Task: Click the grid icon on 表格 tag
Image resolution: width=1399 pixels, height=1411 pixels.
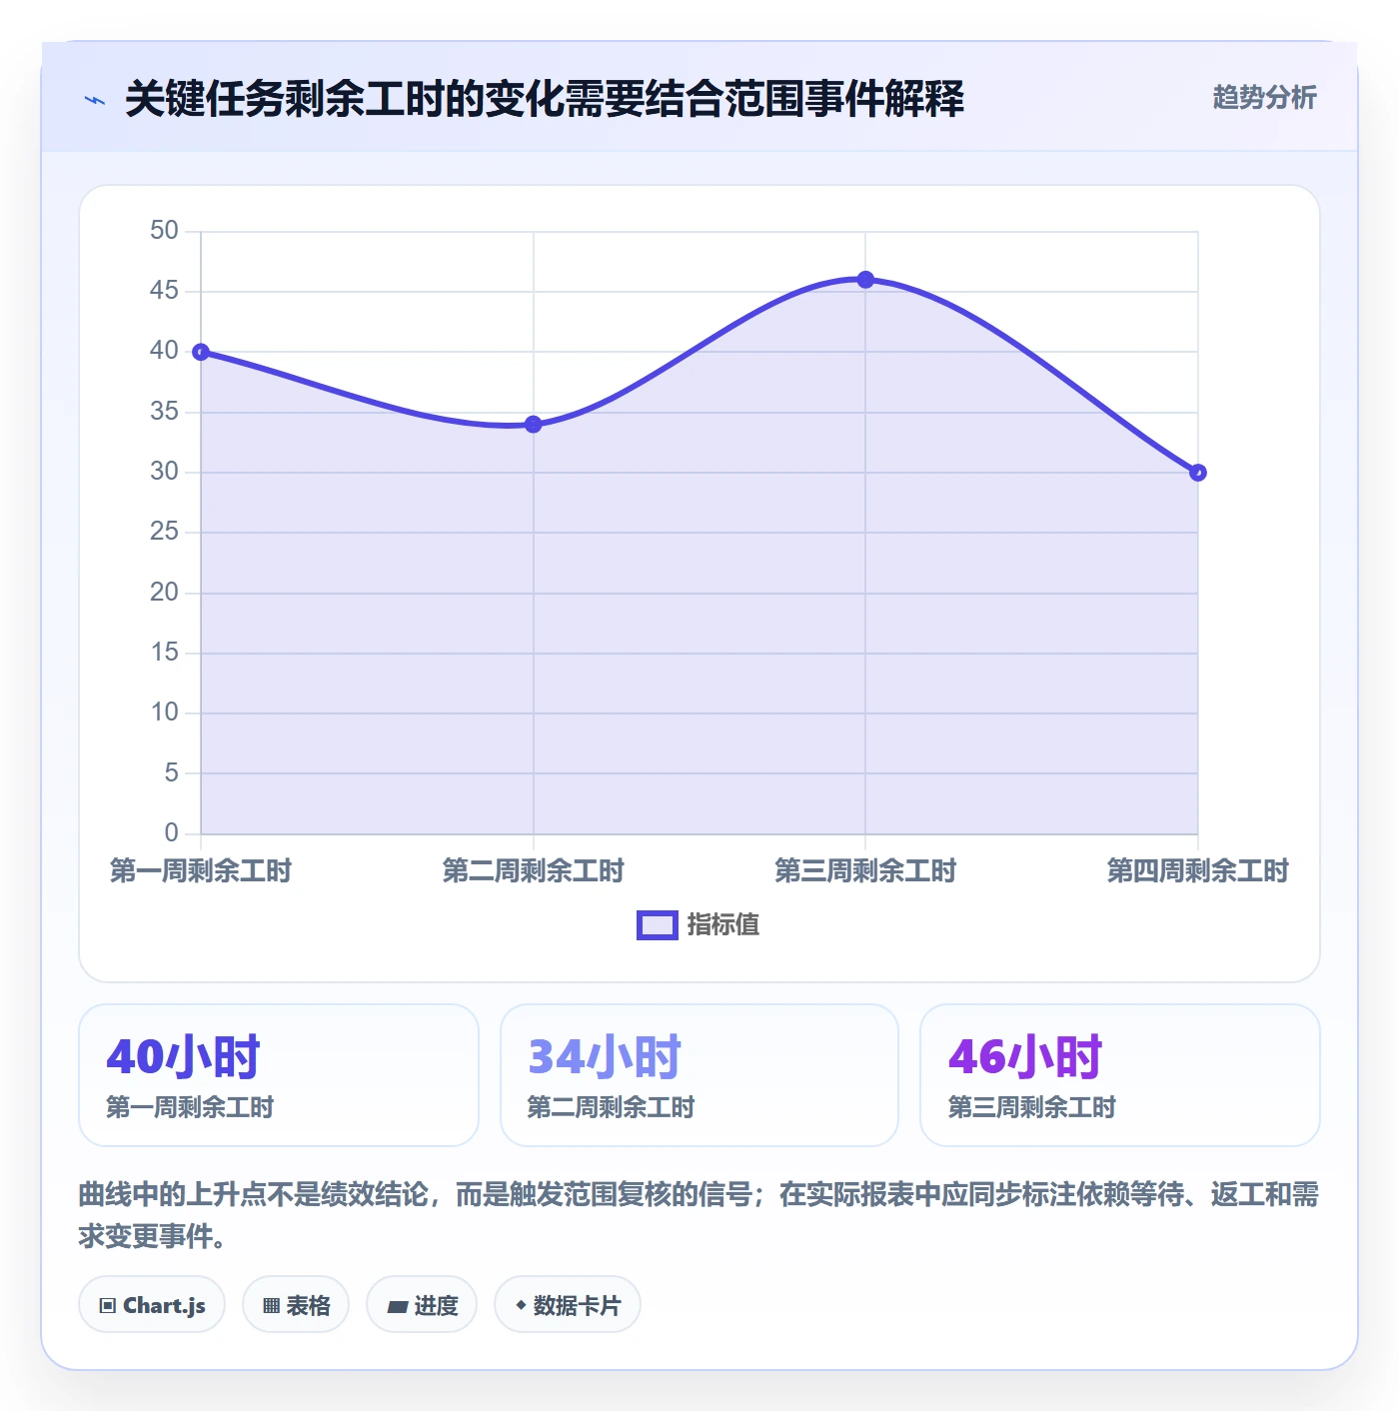Action: 271,1305
